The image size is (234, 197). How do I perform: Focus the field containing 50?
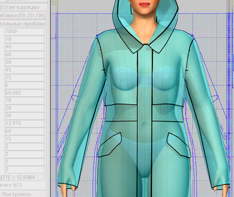25,62
